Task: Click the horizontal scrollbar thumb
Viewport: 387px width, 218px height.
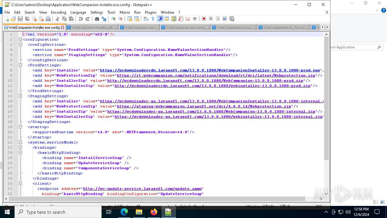Action: pyautogui.click(x=157, y=199)
